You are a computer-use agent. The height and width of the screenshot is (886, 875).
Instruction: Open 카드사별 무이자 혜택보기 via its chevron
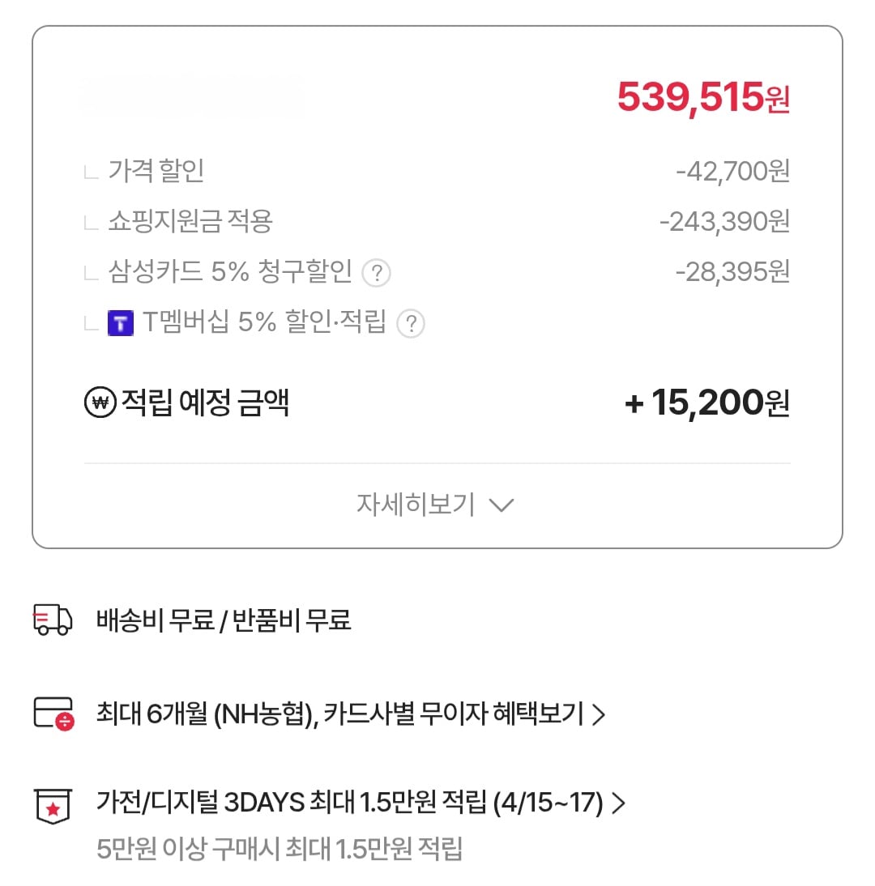click(x=600, y=714)
